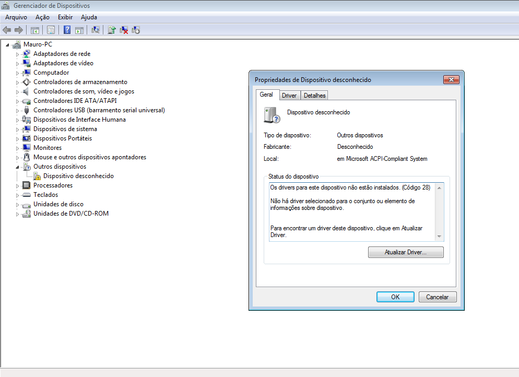
Task: Click the Controladores USB plug icon
Action: [27, 110]
